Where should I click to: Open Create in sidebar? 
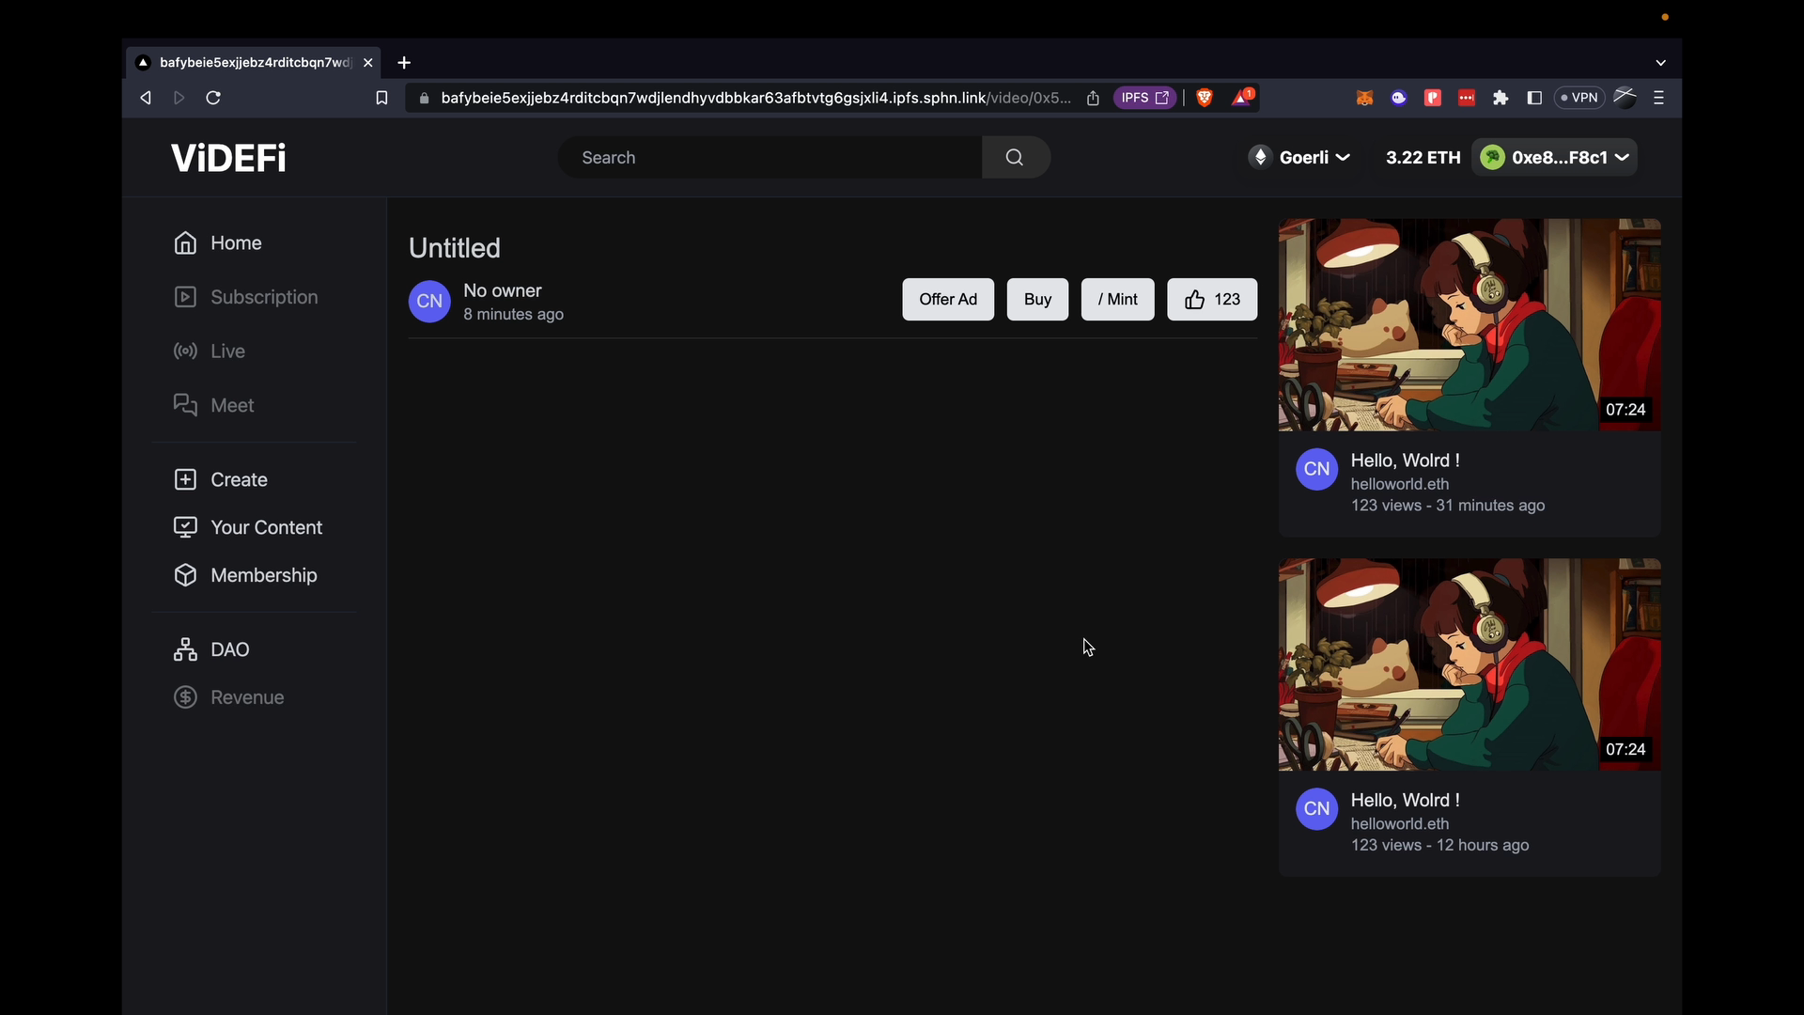point(221,479)
